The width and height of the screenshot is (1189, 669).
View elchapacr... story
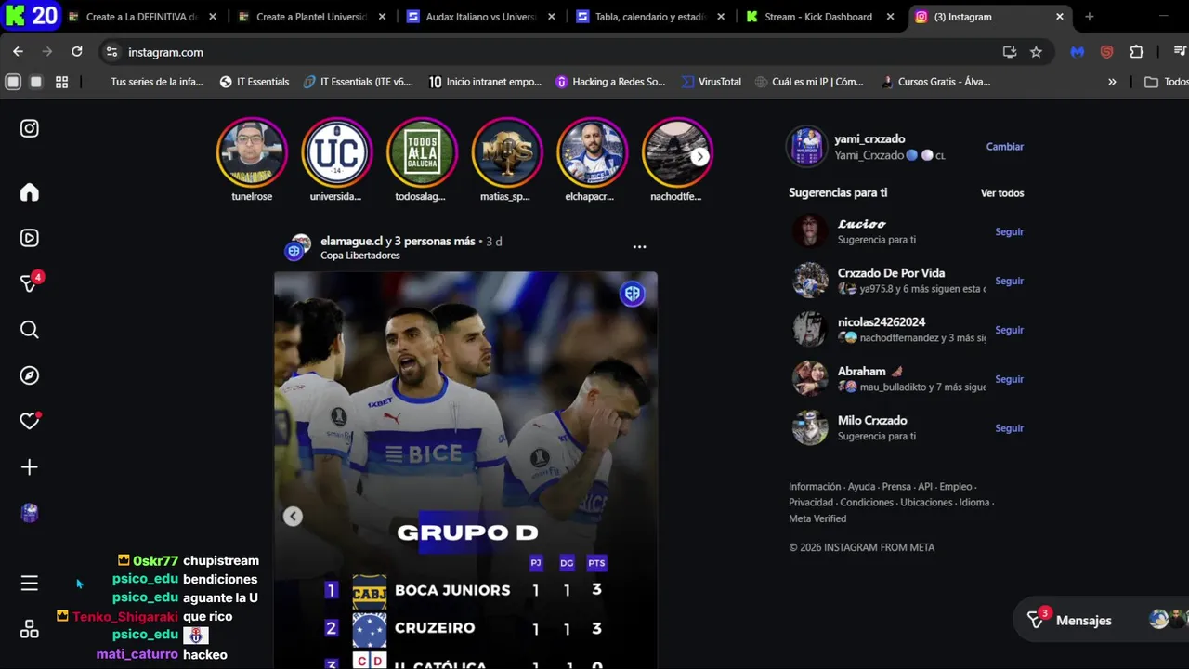pyautogui.click(x=592, y=152)
